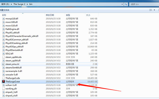Click the bin folder breadcrumb segment
This screenshot has width=159, height=99.
31,4
